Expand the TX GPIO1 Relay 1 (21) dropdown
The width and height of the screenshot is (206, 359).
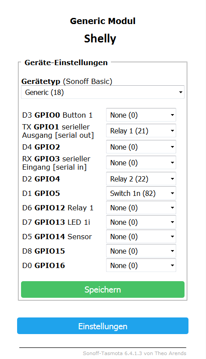tap(141, 131)
